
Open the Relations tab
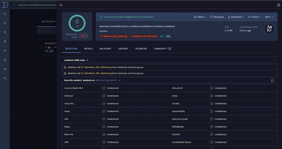[105, 49]
